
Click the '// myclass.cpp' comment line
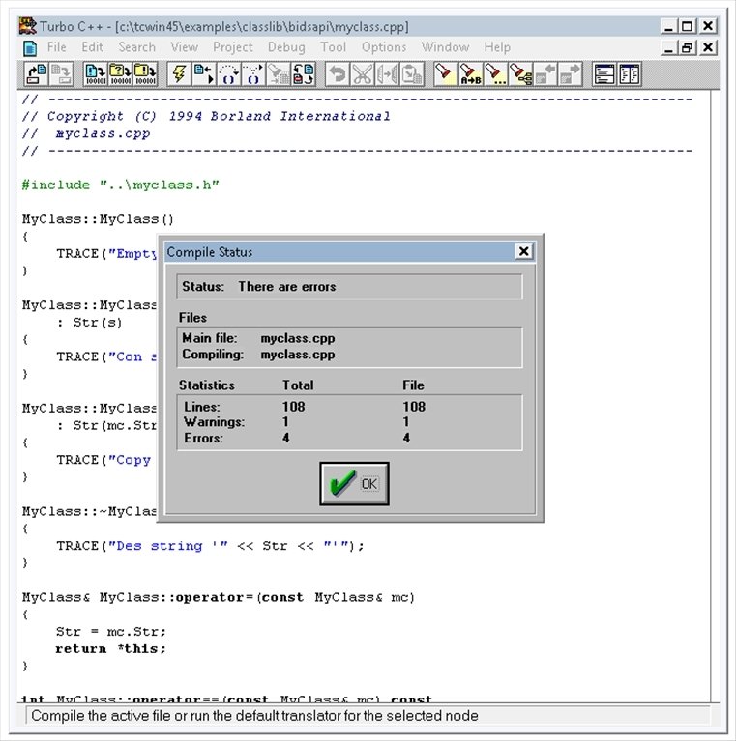(86, 133)
